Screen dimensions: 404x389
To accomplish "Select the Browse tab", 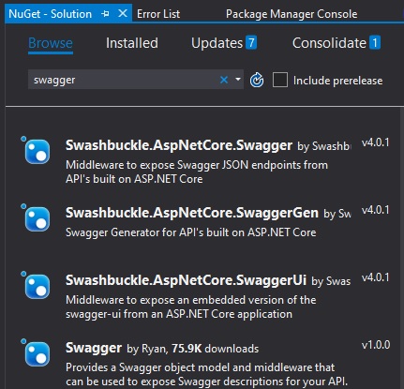I will pyautogui.click(x=51, y=43).
